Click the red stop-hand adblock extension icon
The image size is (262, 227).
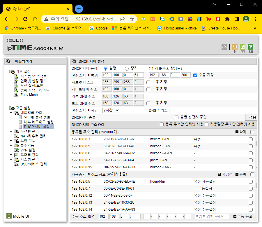click(218, 19)
